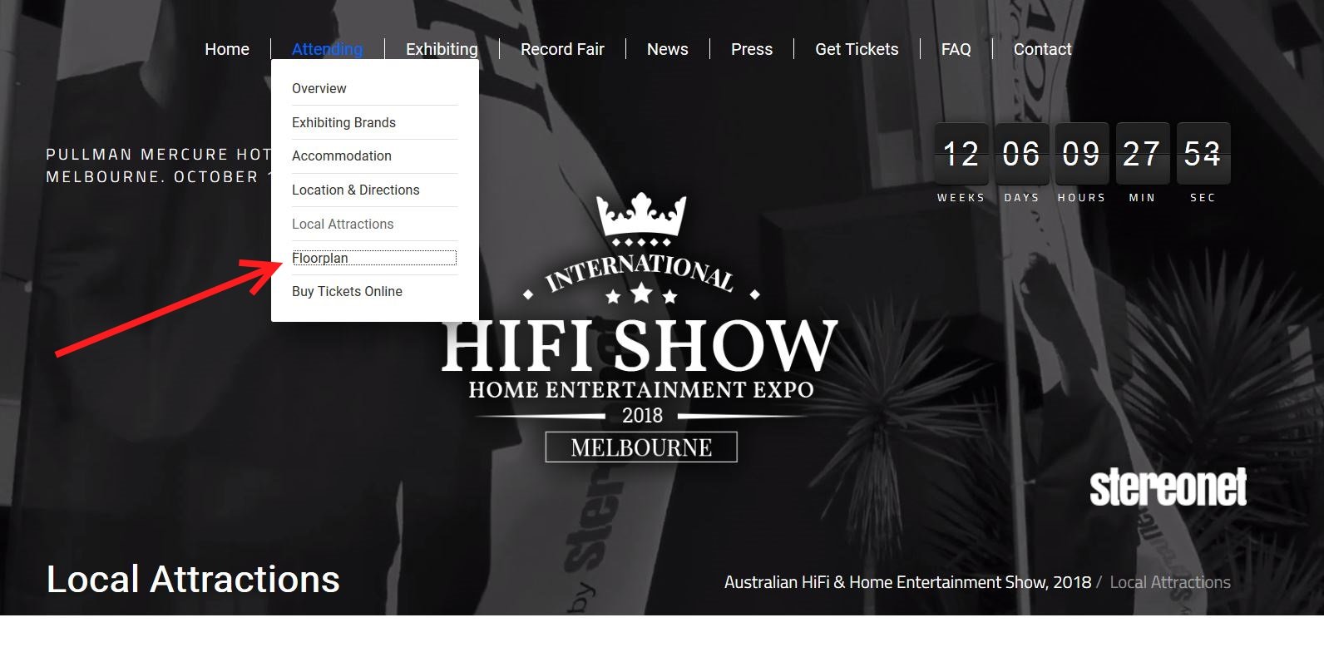The width and height of the screenshot is (1324, 657).
Task: Open the Exhibiting menu
Action: (x=442, y=49)
